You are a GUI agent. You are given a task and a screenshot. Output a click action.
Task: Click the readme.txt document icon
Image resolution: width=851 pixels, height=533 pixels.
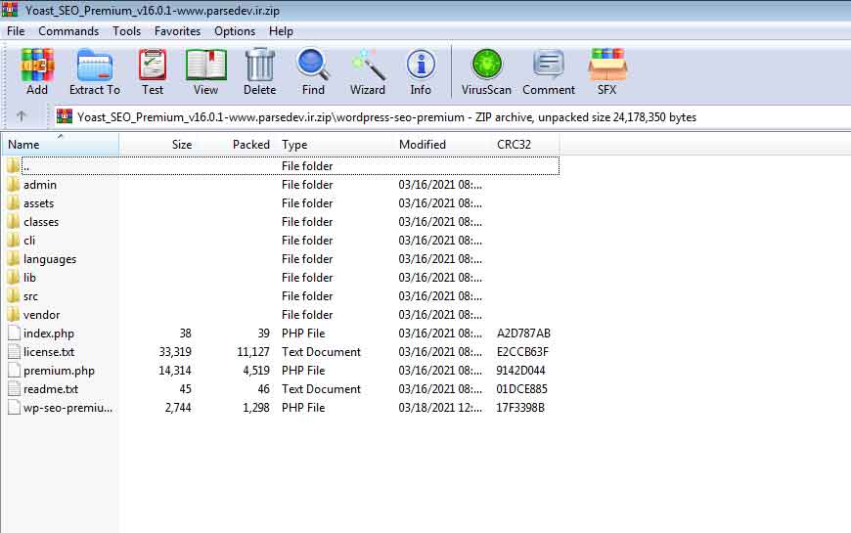pos(14,388)
